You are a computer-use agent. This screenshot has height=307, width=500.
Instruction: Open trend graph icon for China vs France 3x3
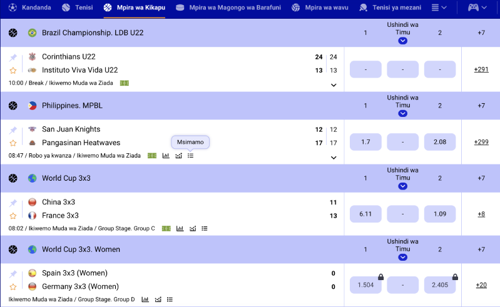pyautogui.click(x=193, y=229)
